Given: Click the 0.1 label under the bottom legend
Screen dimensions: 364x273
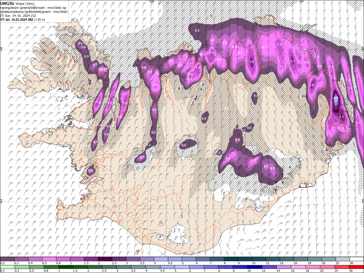Looking at the screenshot, I should pos(2,271).
